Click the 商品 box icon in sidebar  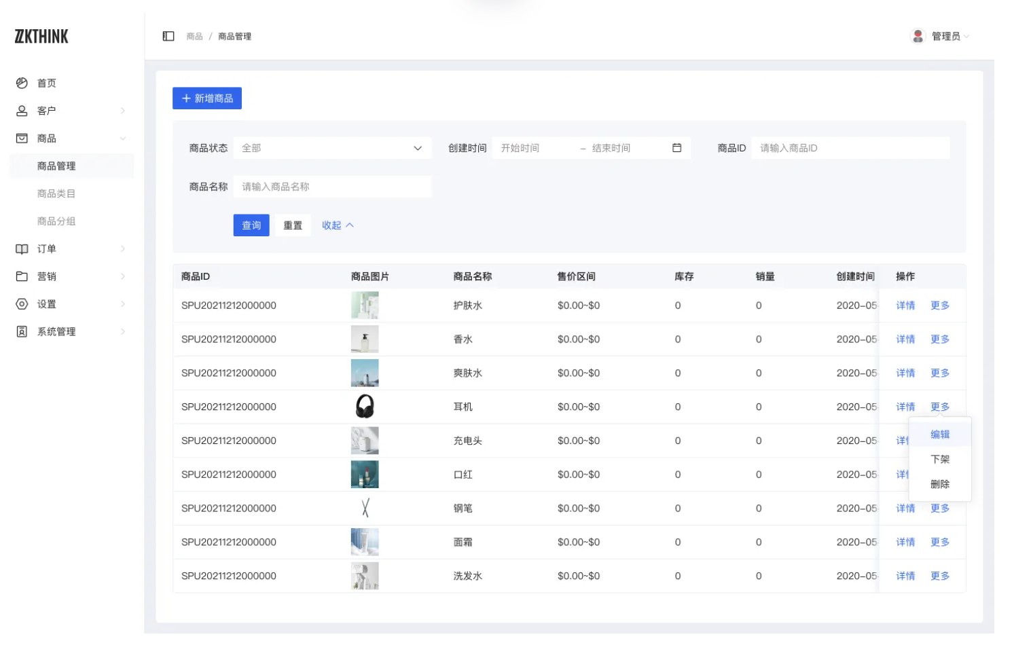pyautogui.click(x=22, y=138)
